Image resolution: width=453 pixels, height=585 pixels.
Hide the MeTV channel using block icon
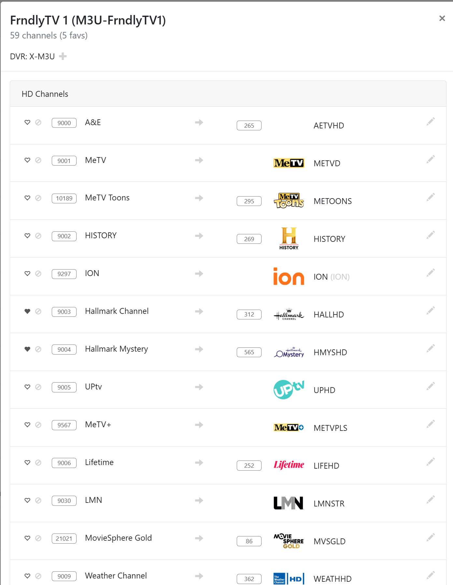click(x=38, y=160)
